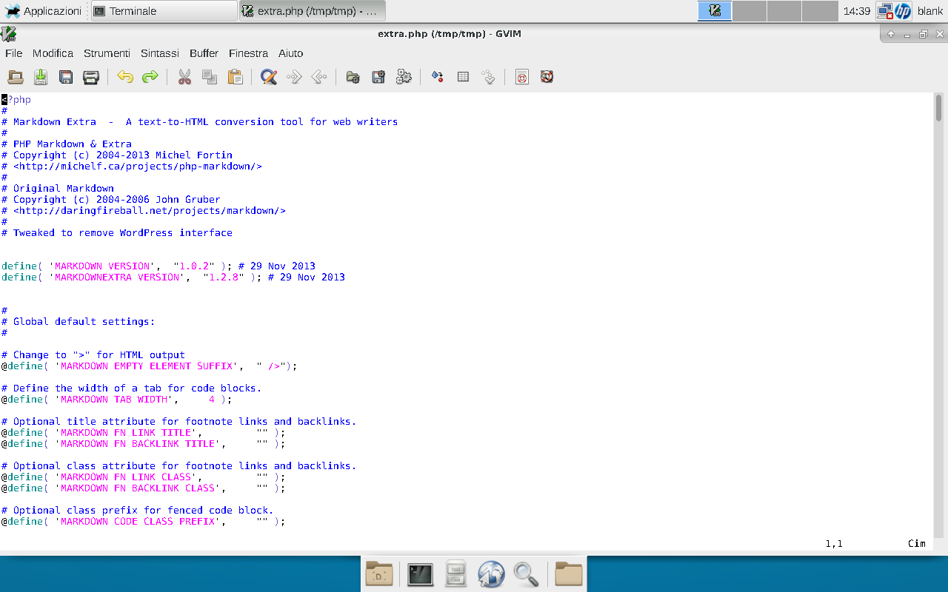Open the plain folder icon in dock
Image resolution: width=948 pixels, height=592 pixels.
pyautogui.click(x=569, y=574)
